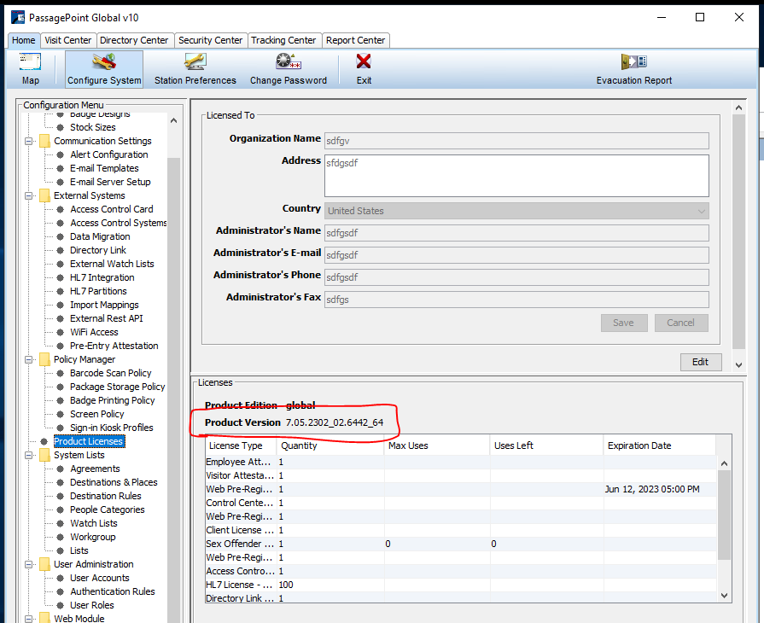Click bullet icon beside Stock Sizes
This screenshot has width=764, height=623.
(60, 128)
